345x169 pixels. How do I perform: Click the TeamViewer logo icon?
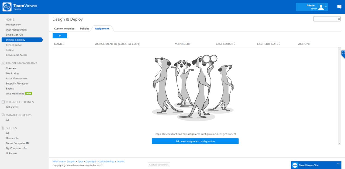pos(7,7)
